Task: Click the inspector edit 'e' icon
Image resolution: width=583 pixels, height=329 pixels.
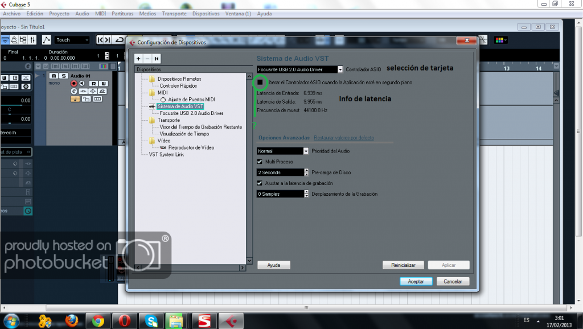Action: pos(28,66)
